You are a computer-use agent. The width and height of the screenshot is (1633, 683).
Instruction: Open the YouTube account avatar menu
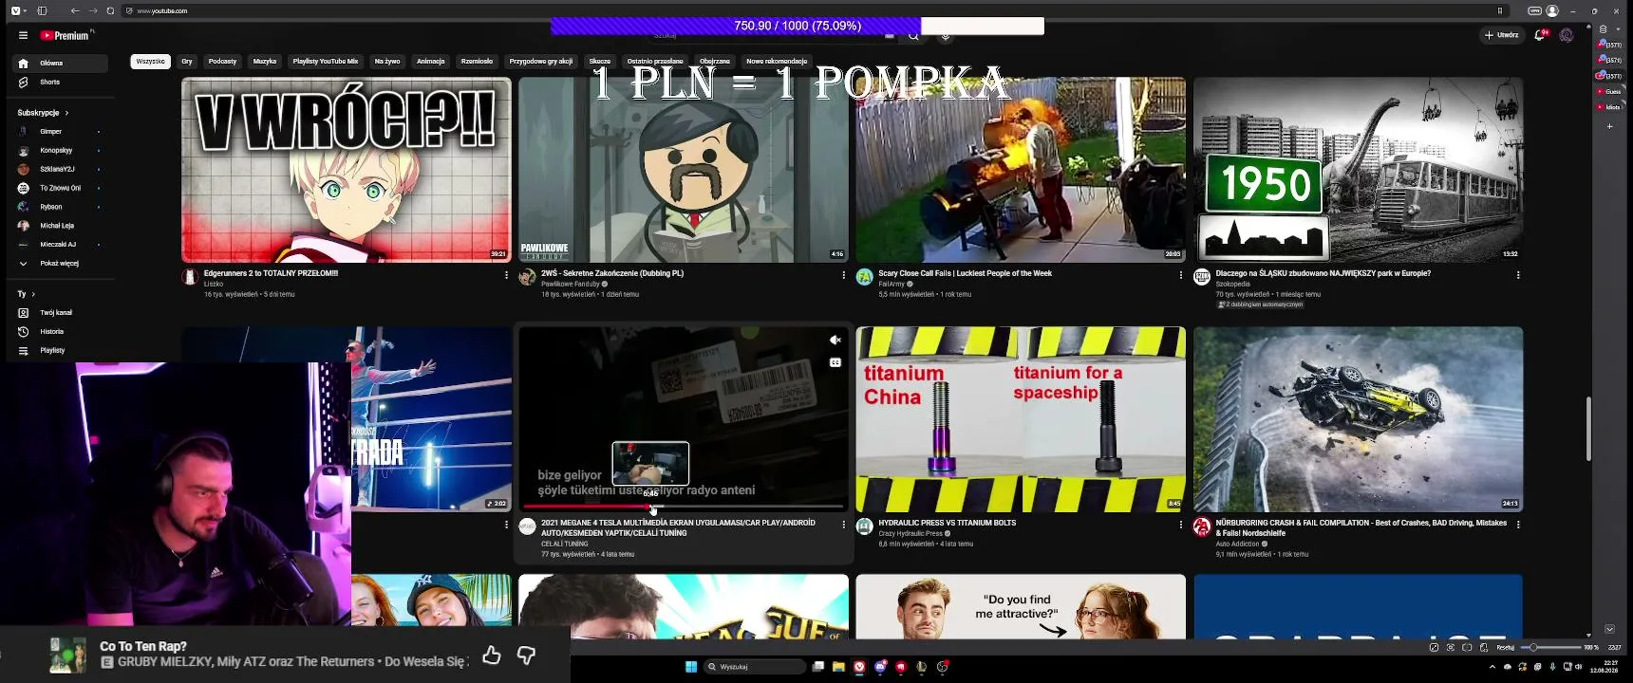pyautogui.click(x=1567, y=35)
